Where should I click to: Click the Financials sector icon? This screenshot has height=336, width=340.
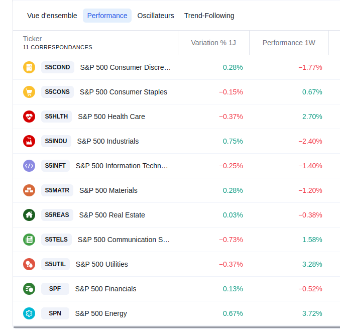pos(29,289)
